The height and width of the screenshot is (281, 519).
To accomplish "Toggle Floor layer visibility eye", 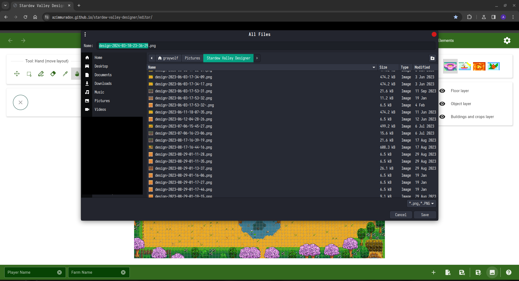I will [442, 91].
